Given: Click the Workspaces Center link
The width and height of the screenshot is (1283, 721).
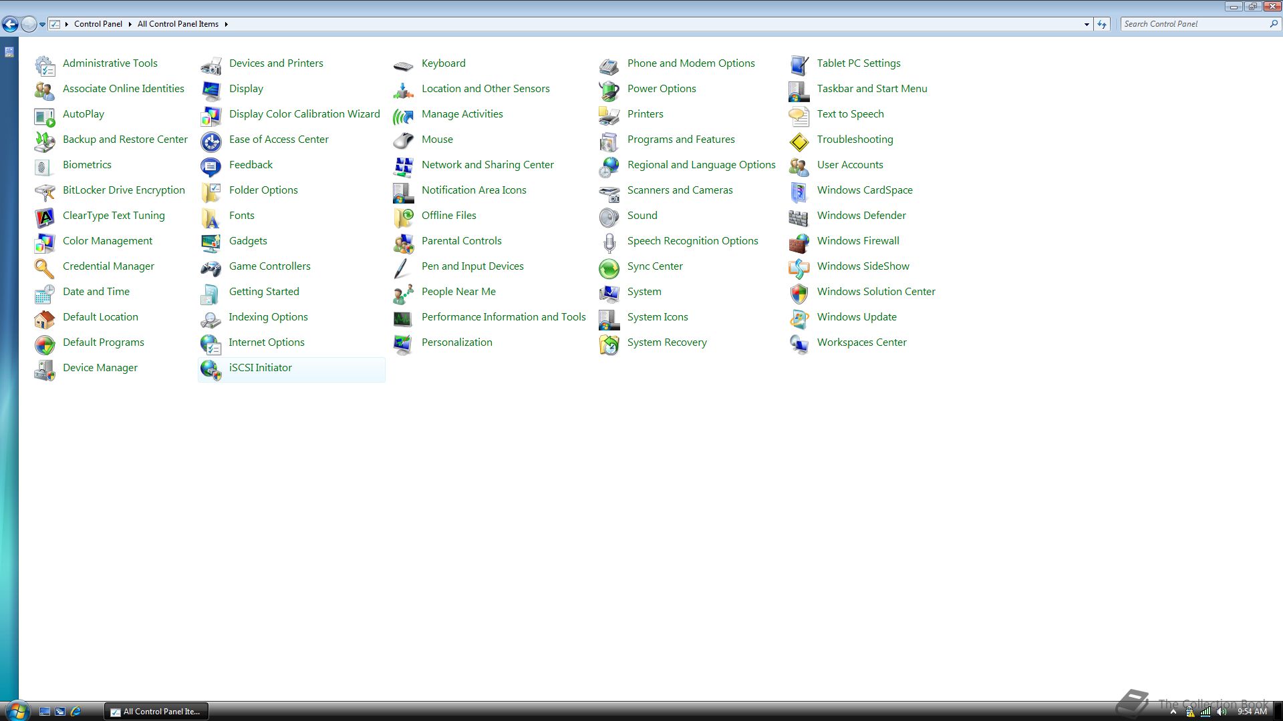Looking at the screenshot, I should tap(862, 342).
